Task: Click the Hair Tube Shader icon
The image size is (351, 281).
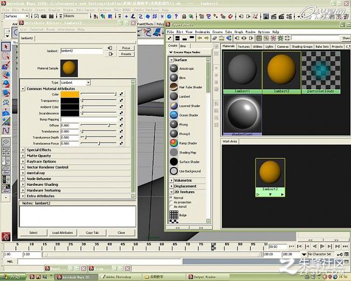Action: pyautogui.click(x=174, y=87)
